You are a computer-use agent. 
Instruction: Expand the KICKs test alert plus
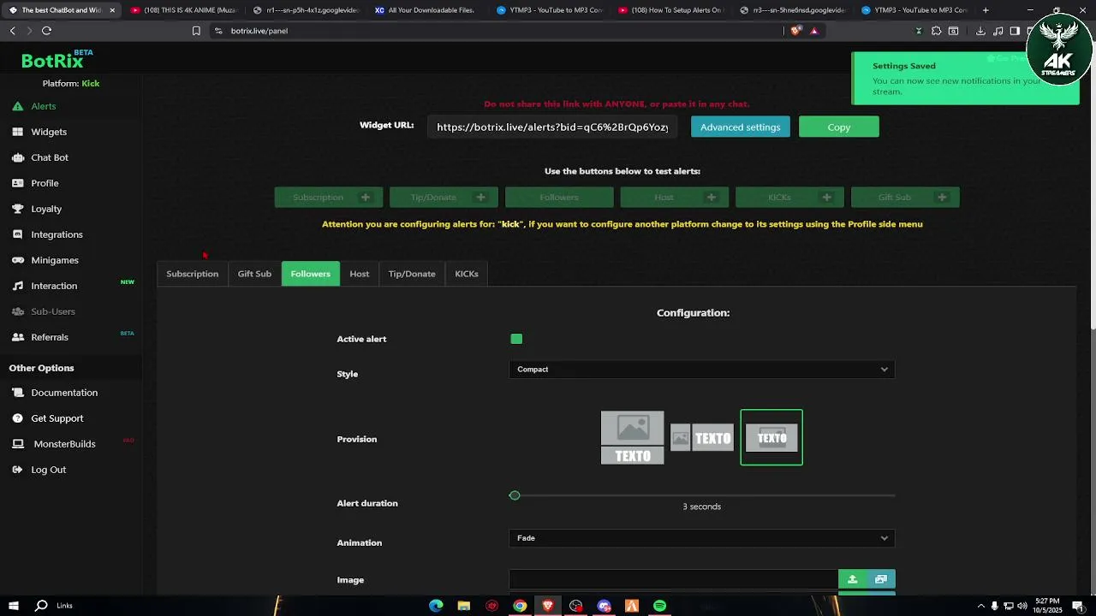[826, 198]
